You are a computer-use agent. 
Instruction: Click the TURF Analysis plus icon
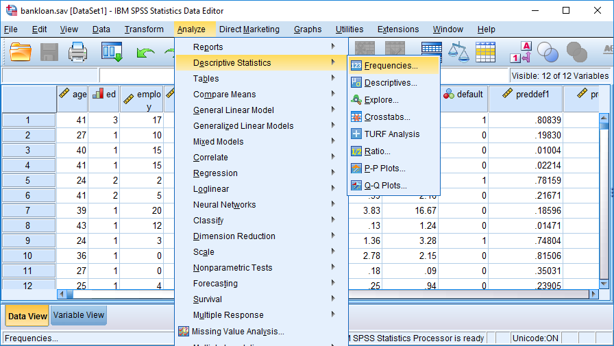356,134
